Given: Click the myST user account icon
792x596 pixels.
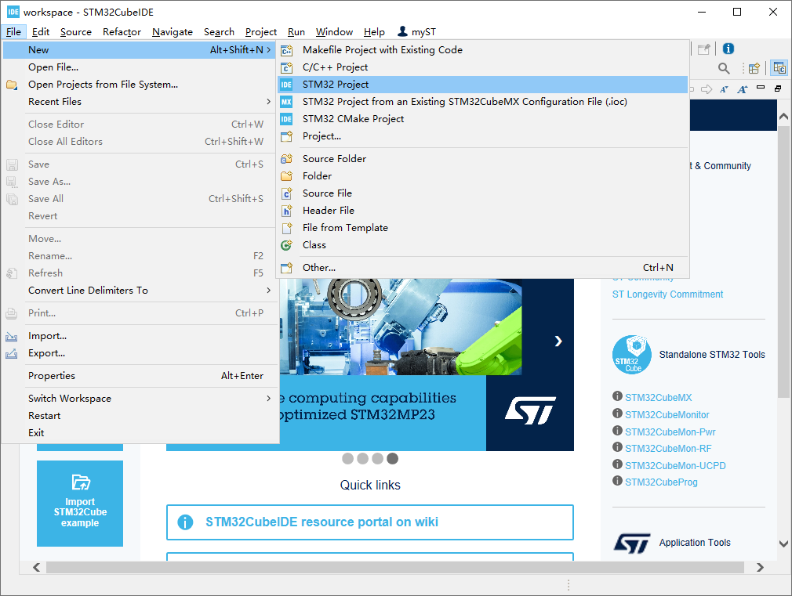Looking at the screenshot, I should [402, 31].
